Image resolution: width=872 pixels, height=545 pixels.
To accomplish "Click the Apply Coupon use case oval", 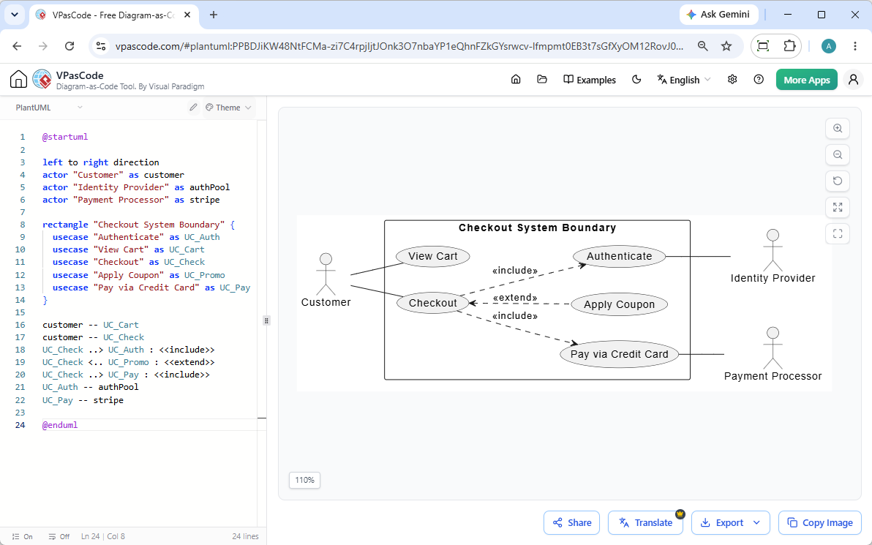I will pos(619,305).
